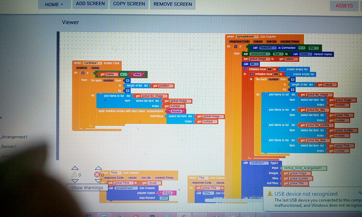
Task: Open the Spreadsheet1 dropdown in Got Column event
Action: coord(247,37)
